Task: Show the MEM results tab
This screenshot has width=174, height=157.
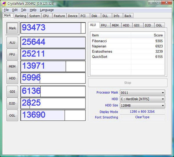Action: pos(116,25)
